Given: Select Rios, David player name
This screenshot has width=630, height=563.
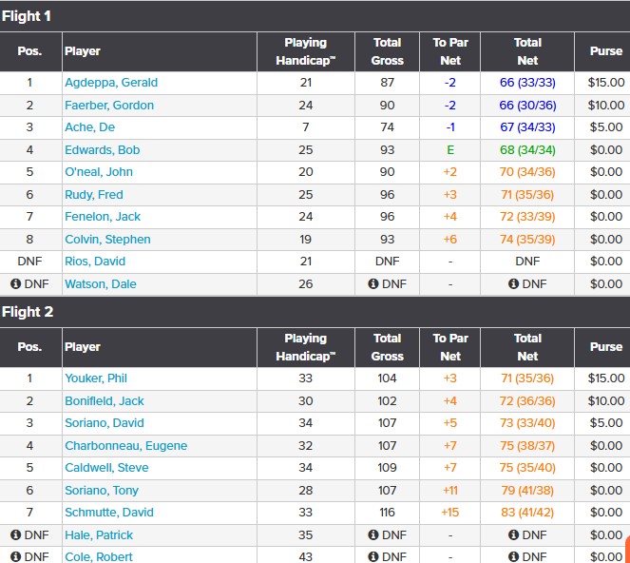Looking at the screenshot, I should [x=95, y=262].
